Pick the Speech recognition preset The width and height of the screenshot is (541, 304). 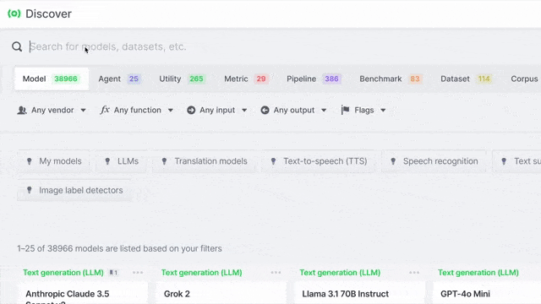[x=434, y=161]
